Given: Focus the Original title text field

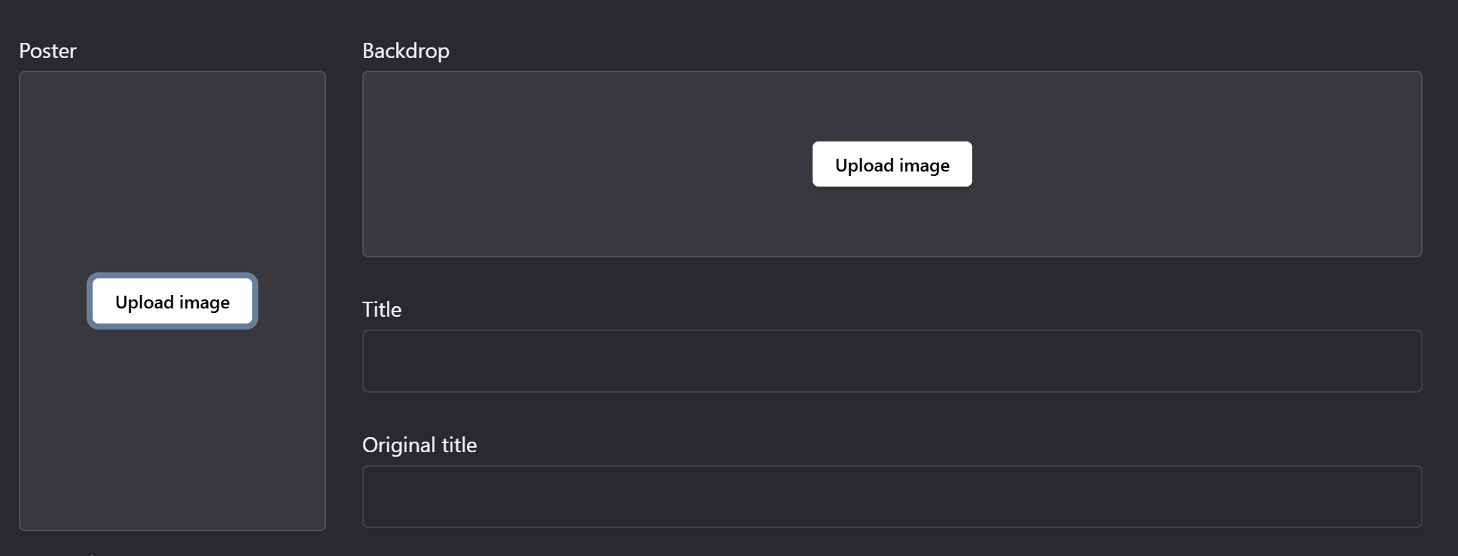Looking at the screenshot, I should point(892,497).
